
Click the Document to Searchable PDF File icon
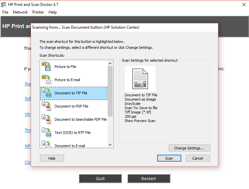(46, 119)
